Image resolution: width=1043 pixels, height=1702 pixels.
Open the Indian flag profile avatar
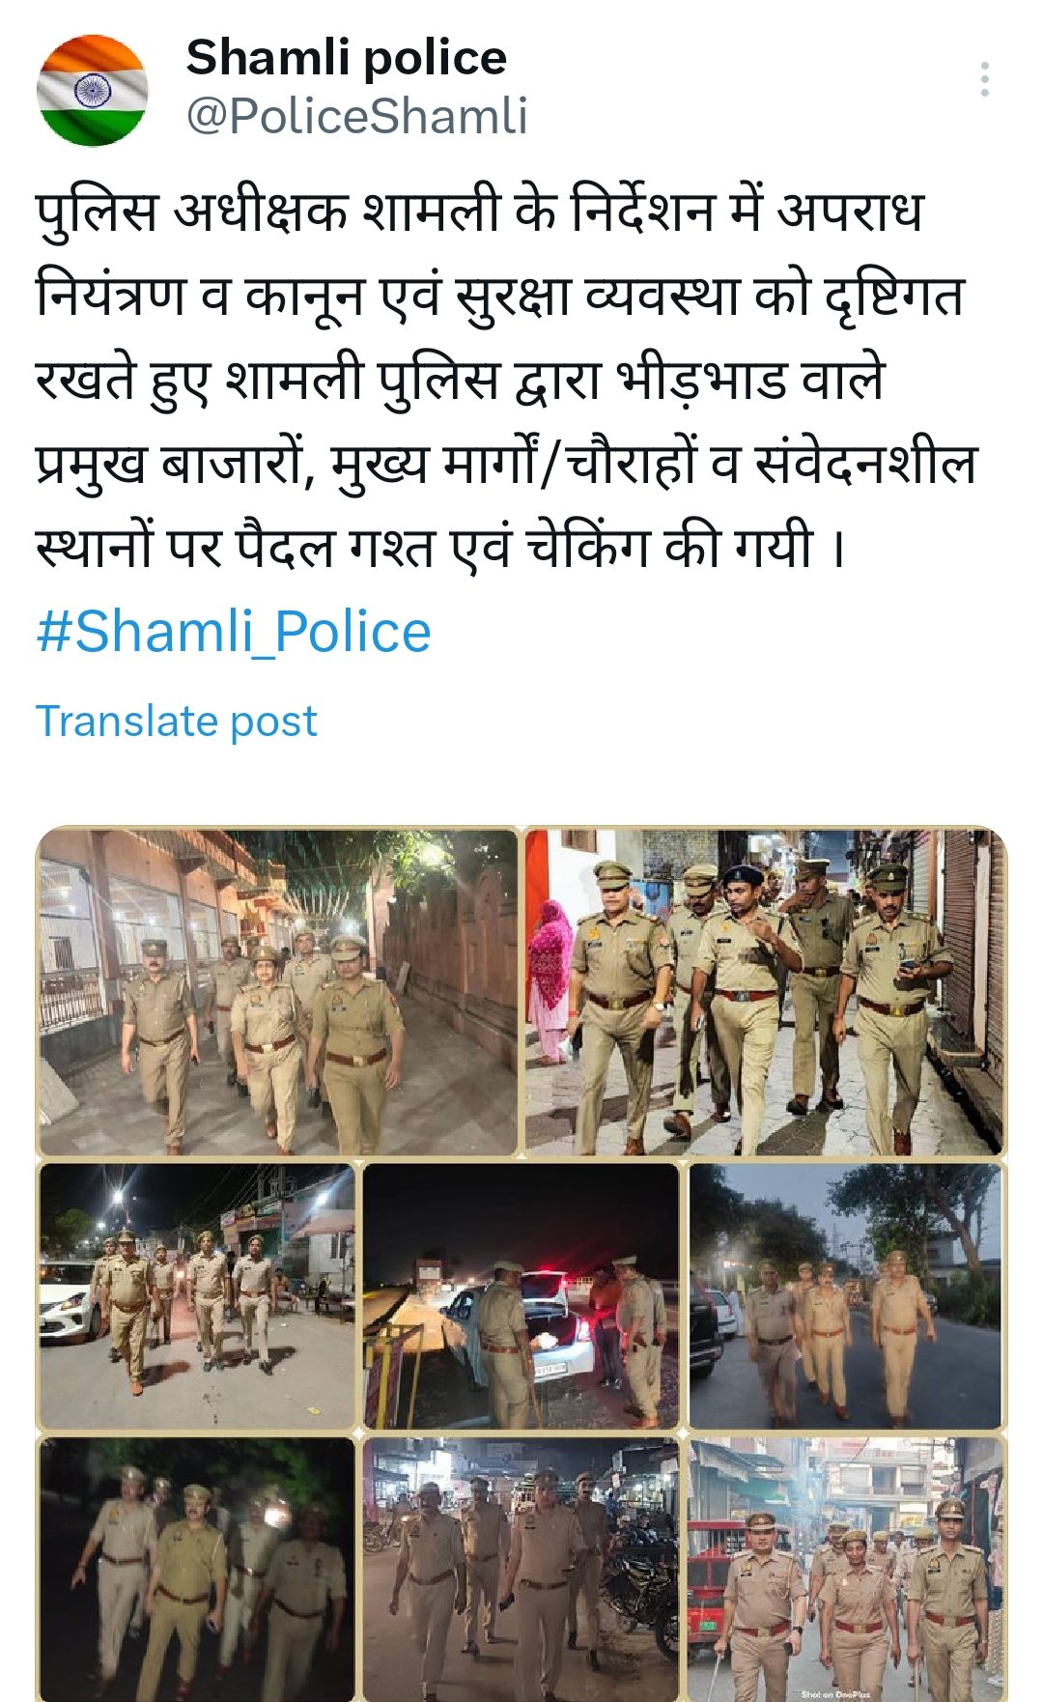[x=93, y=91]
